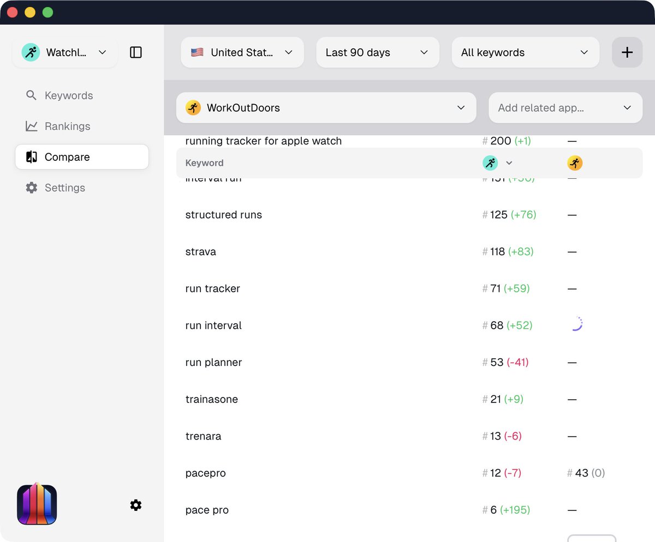
Task: Click the orange app icon in the comparison column header
Action: point(575,162)
